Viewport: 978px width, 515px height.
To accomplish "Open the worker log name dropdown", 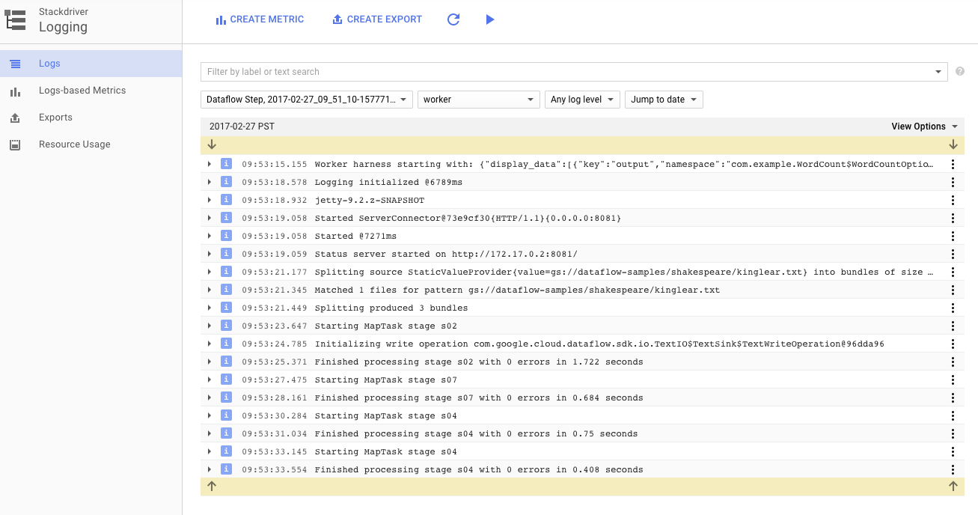I will (478, 100).
